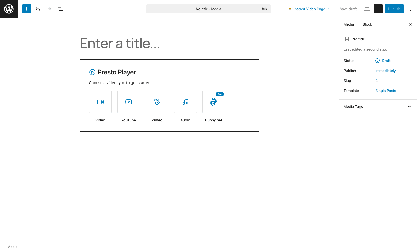Switch to the Media tab
The width and height of the screenshot is (417, 250).
point(349,24)
